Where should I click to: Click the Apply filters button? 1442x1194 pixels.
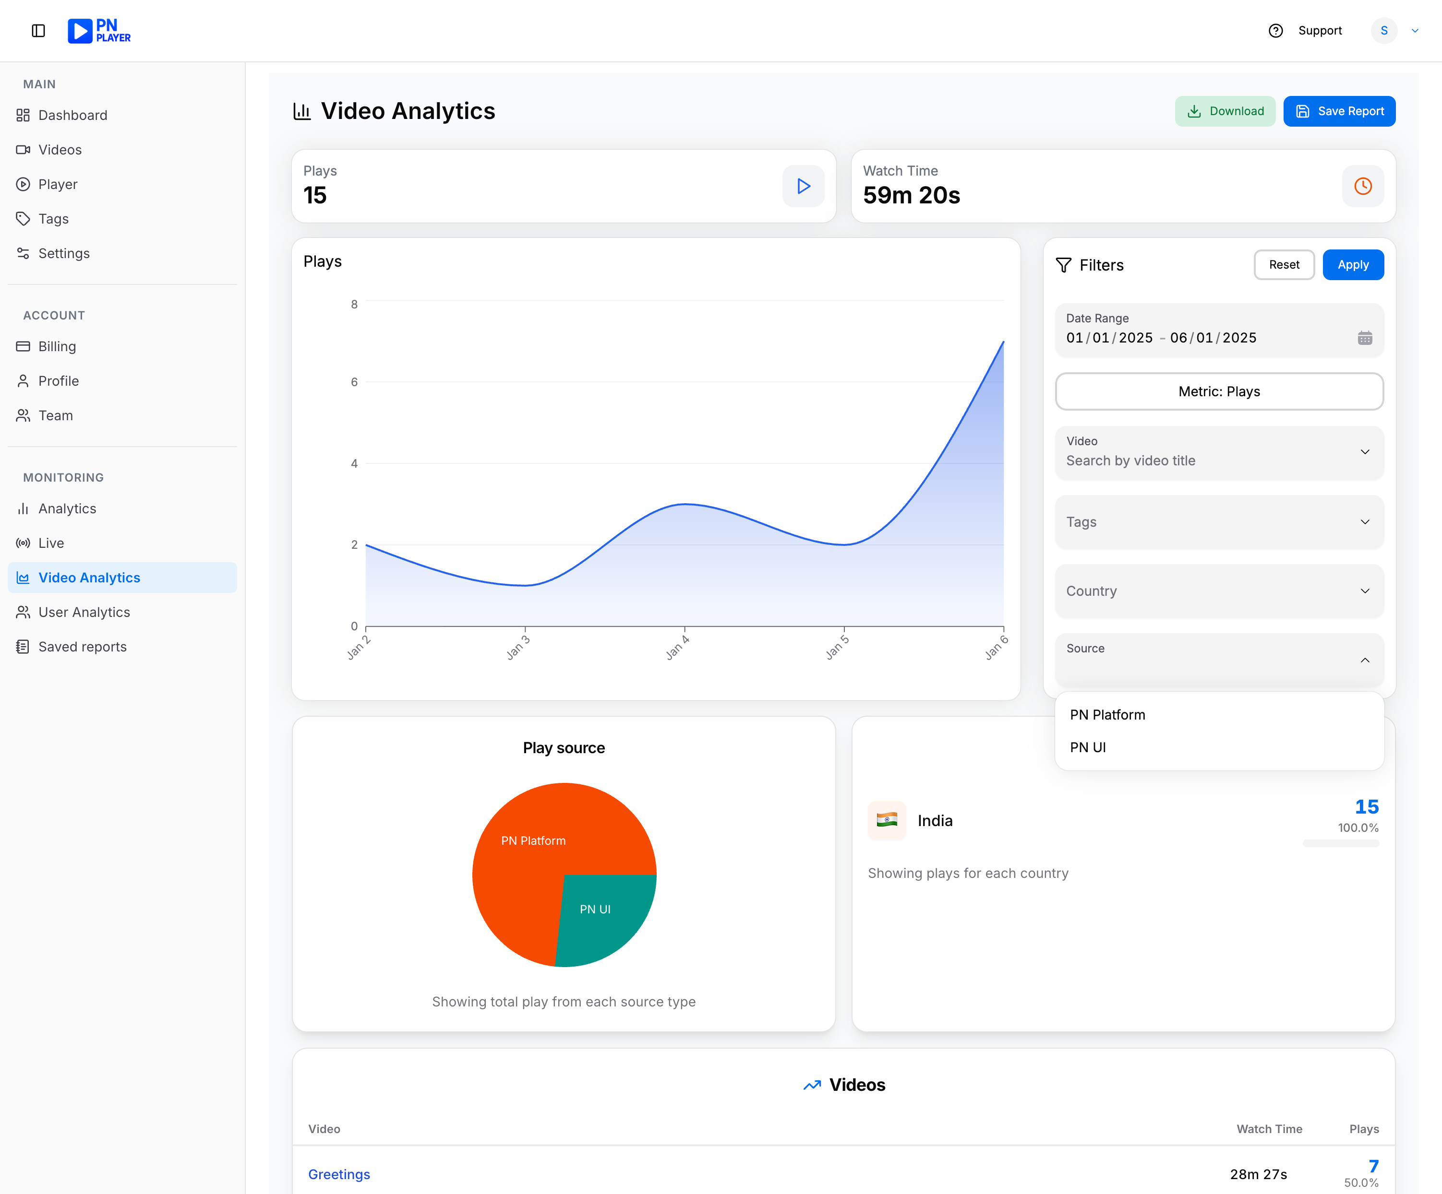pyautogui.click(x=1353, y=265)
